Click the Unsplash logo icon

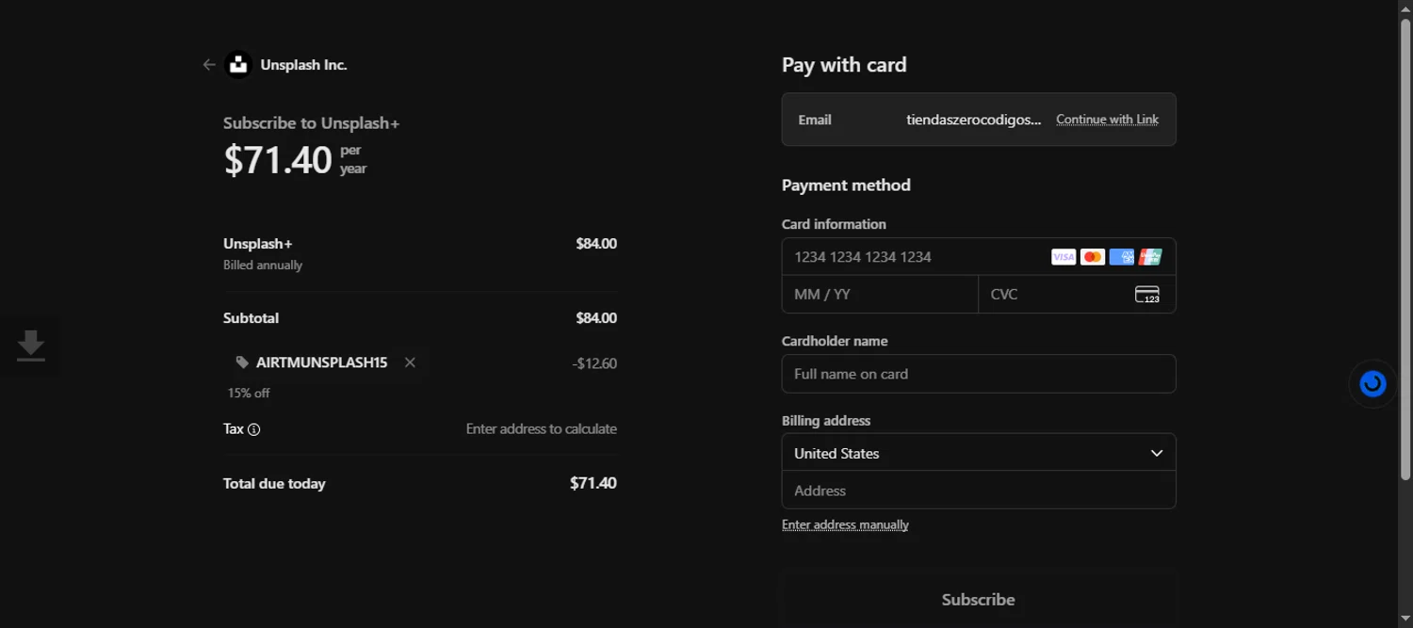coord(238,65)
